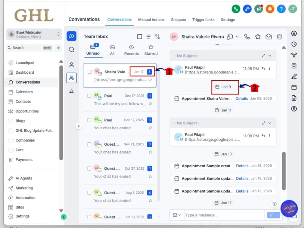This screenshot has height=228, width=304.
Task: Select the Dec 17 Paul follow-up conversation checkbox
Action: 90,96
